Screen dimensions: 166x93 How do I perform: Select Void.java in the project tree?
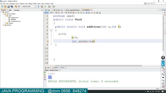[x=13, y=20]
